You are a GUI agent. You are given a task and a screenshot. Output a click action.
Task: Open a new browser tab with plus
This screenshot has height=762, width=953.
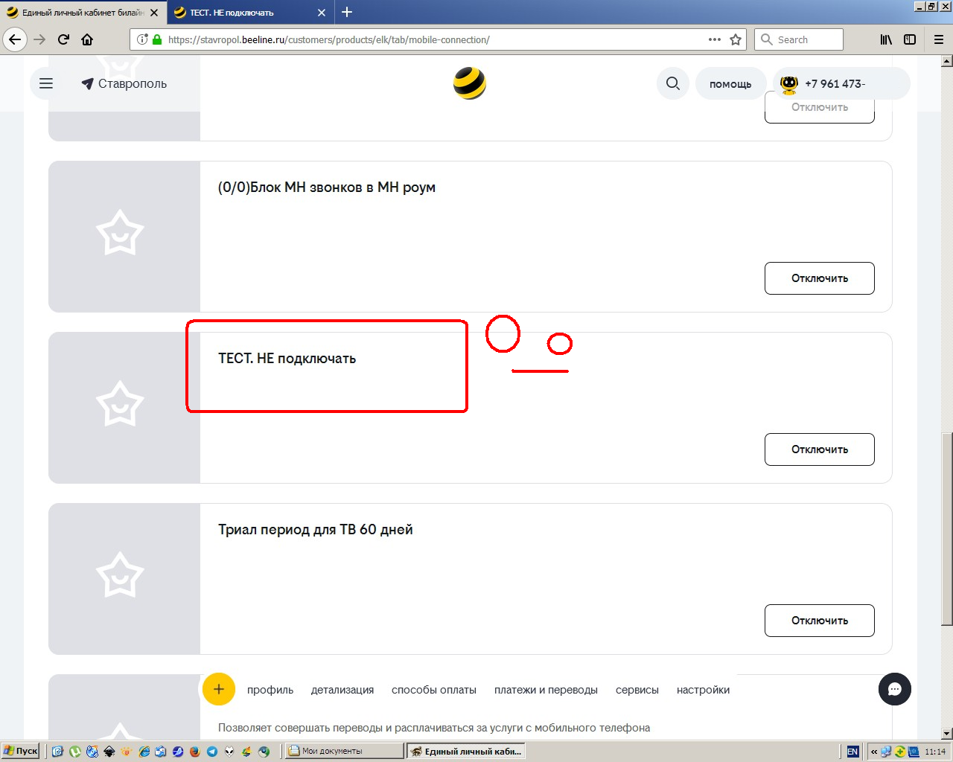[x=347, y=12]
